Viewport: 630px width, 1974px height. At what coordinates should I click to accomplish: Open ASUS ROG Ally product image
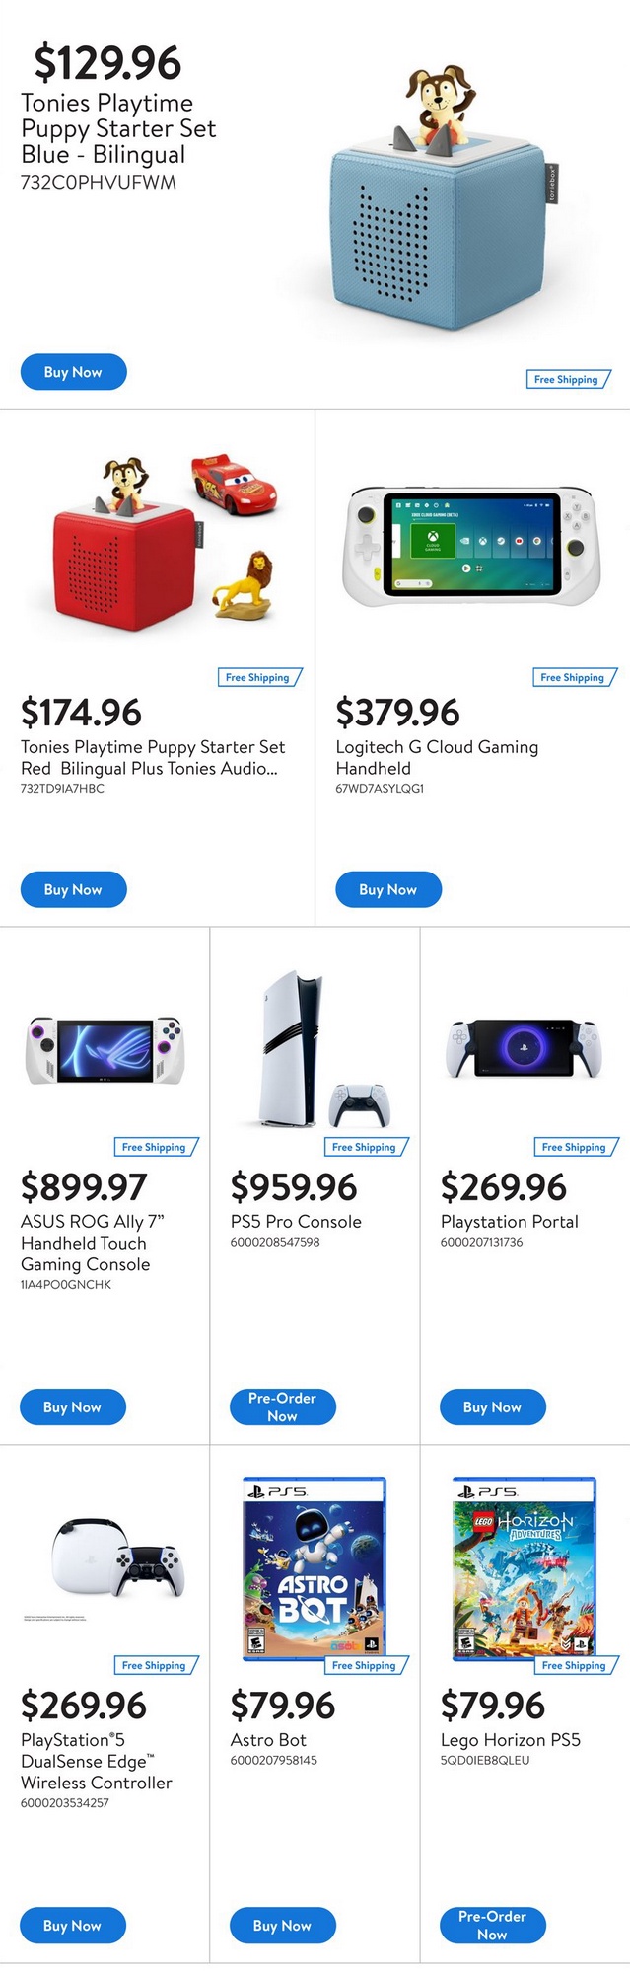point(105,1051)
